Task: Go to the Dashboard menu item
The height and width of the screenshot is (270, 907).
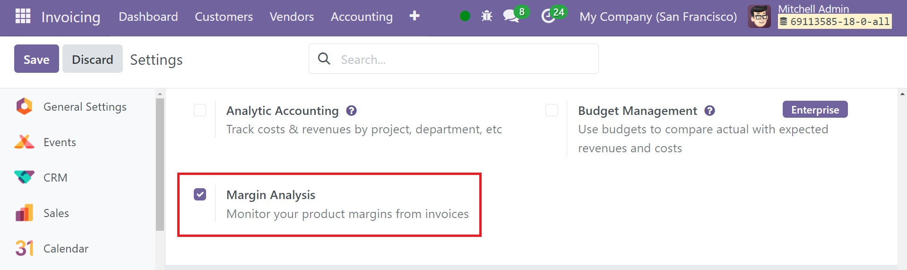Action: pos(148,17)
